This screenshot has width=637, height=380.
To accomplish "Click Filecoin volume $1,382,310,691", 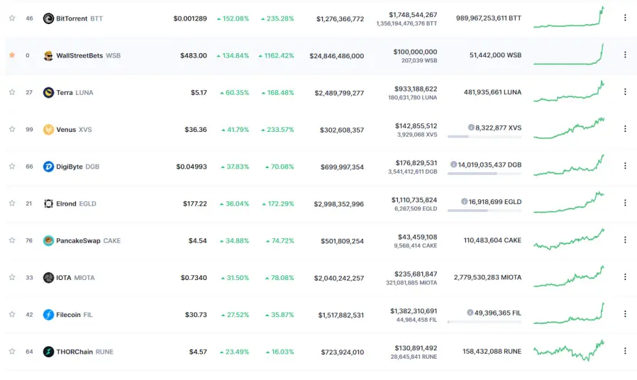I will (x=414, y=311).
